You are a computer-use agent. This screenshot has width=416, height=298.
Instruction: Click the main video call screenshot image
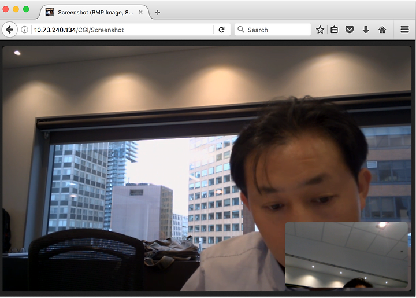(x=207, y=168)
